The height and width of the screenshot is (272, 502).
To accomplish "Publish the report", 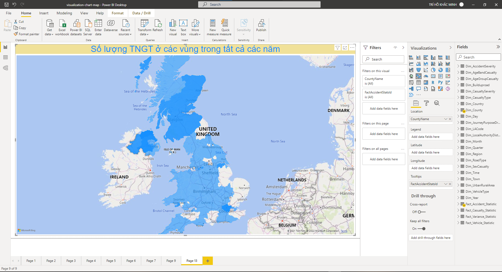I will [x=261, y=26].
